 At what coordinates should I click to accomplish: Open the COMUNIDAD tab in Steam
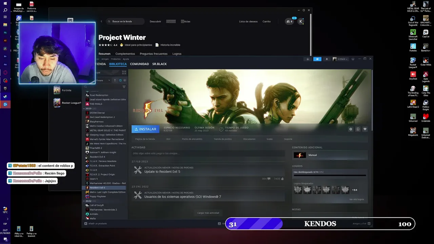[139, 64]
